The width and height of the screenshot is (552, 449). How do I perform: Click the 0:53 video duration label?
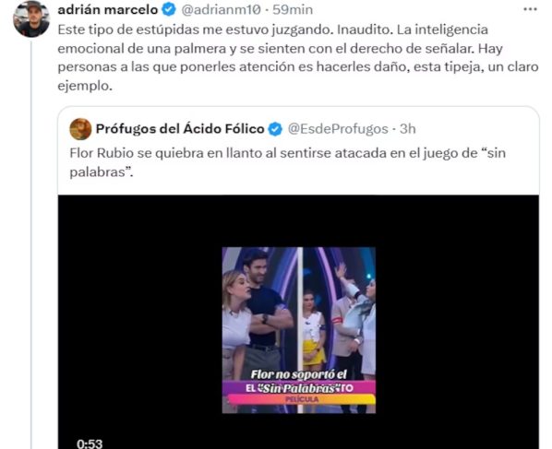pyautogui.click(x=90, y=443)
